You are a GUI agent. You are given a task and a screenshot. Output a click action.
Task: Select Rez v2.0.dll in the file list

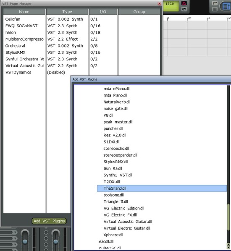[x=115, y=135]
